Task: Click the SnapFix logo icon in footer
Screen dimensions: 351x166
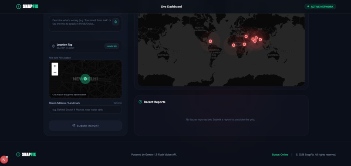Action: tap(18, 154)
